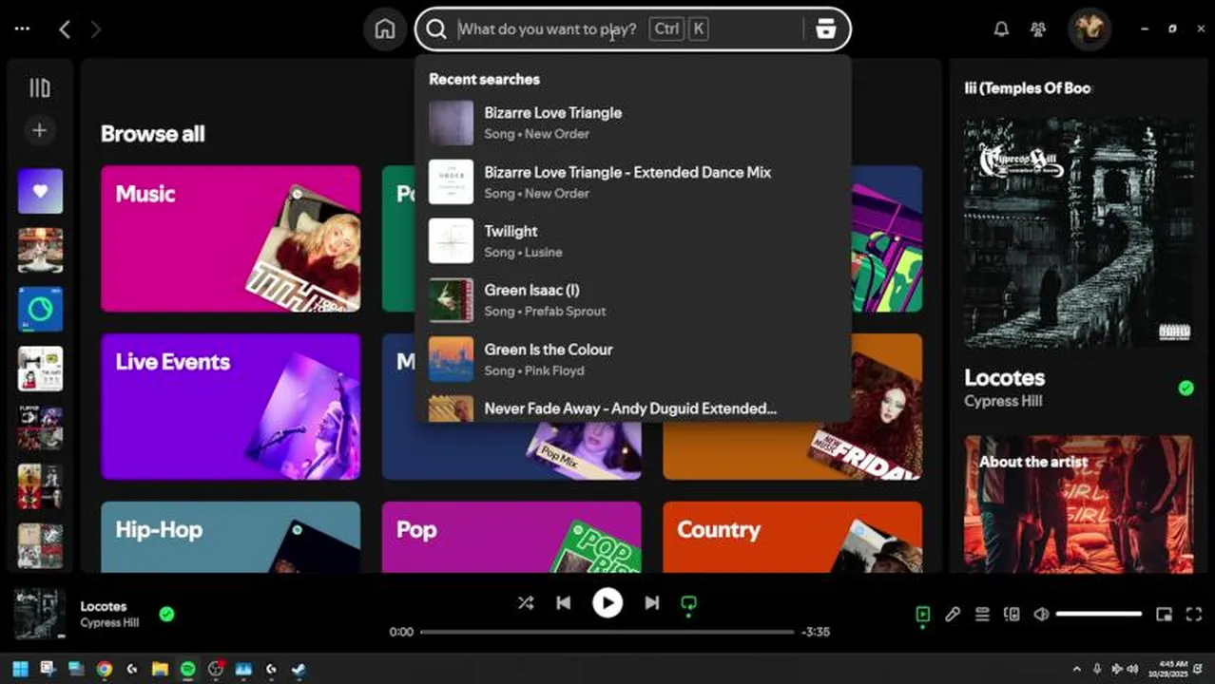
Task: Toggle saved checkmark in Now Playing panel
Action: coord(1186,388)
